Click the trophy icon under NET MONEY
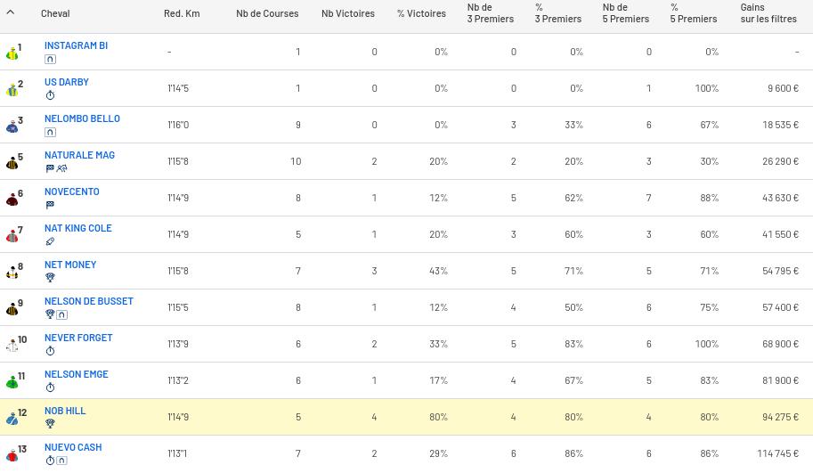 (50, 278)
